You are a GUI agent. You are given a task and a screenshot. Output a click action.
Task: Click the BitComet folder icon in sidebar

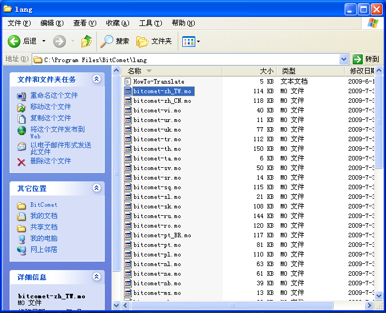22,206
